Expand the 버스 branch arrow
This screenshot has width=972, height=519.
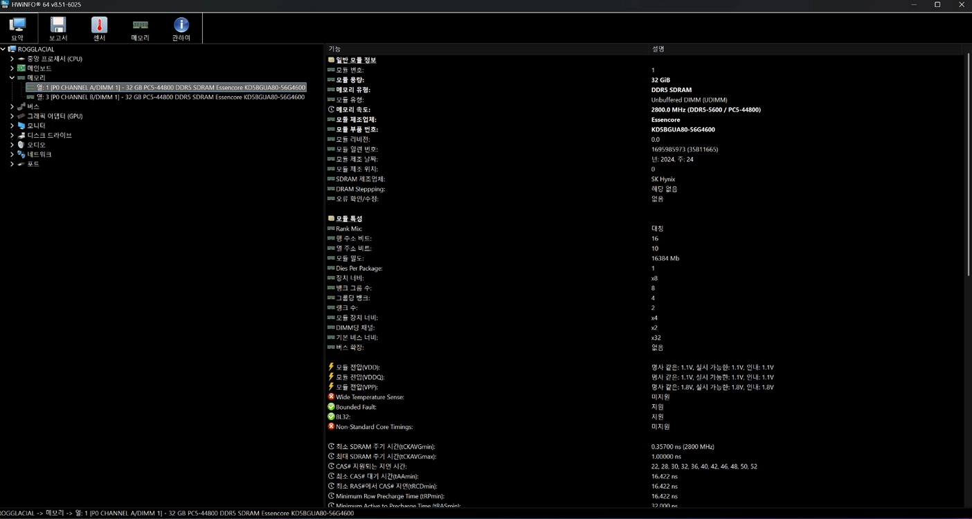(x=12, y=107)
